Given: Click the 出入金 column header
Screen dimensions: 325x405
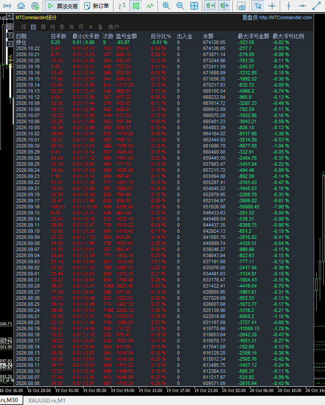Looking at the screenshot, I should (x=185, y=36).
